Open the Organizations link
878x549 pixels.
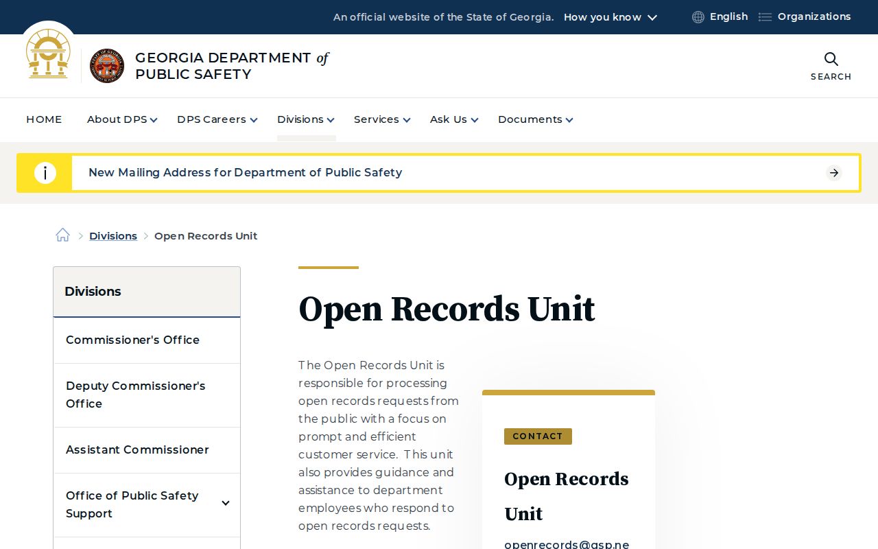point(814,16)
